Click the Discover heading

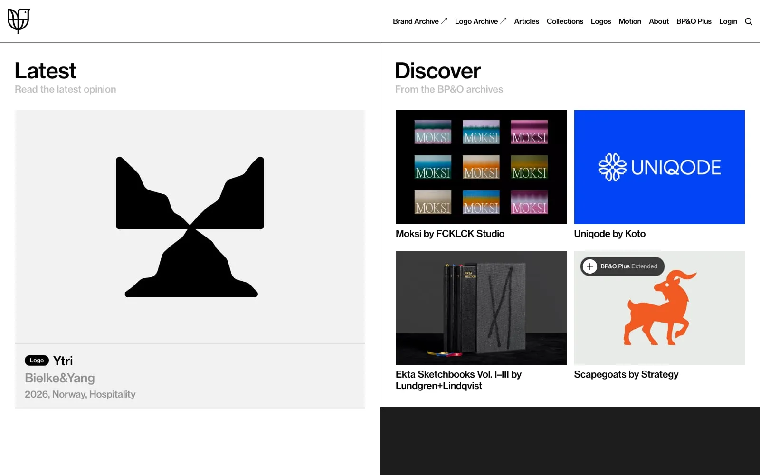click(438, 71)
